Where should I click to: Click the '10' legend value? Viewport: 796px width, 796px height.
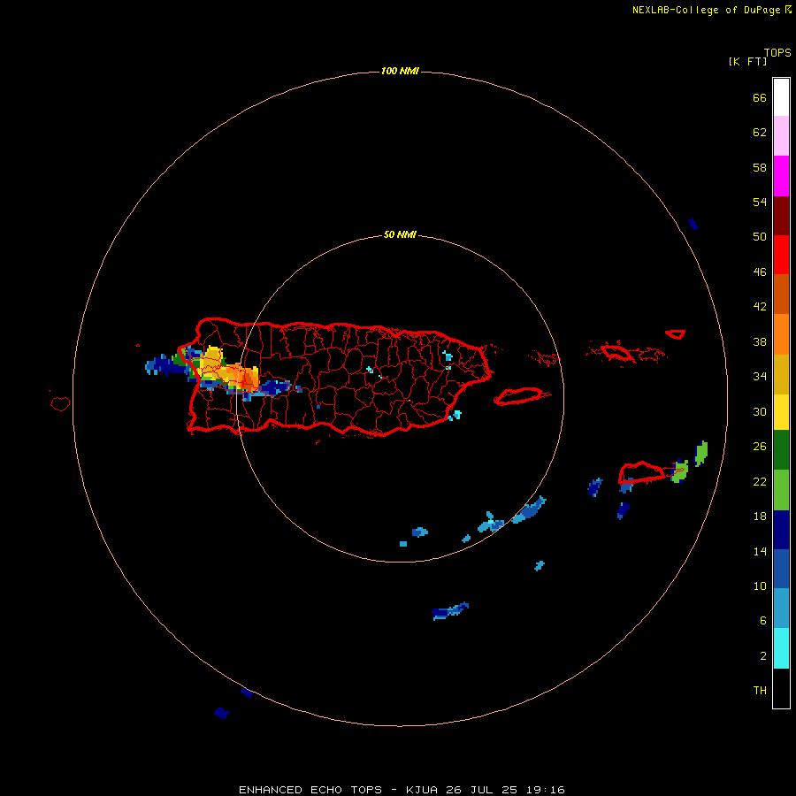click(760, 586)
